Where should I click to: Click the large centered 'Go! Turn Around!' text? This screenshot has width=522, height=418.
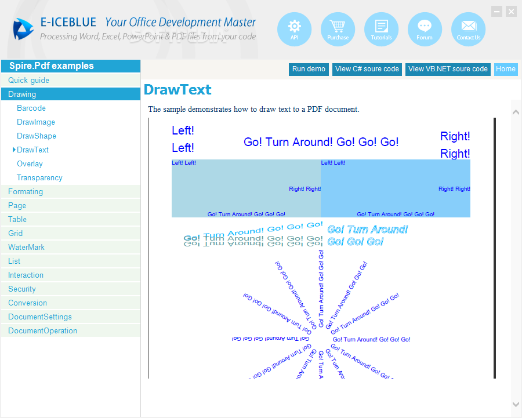click(321, 142)
